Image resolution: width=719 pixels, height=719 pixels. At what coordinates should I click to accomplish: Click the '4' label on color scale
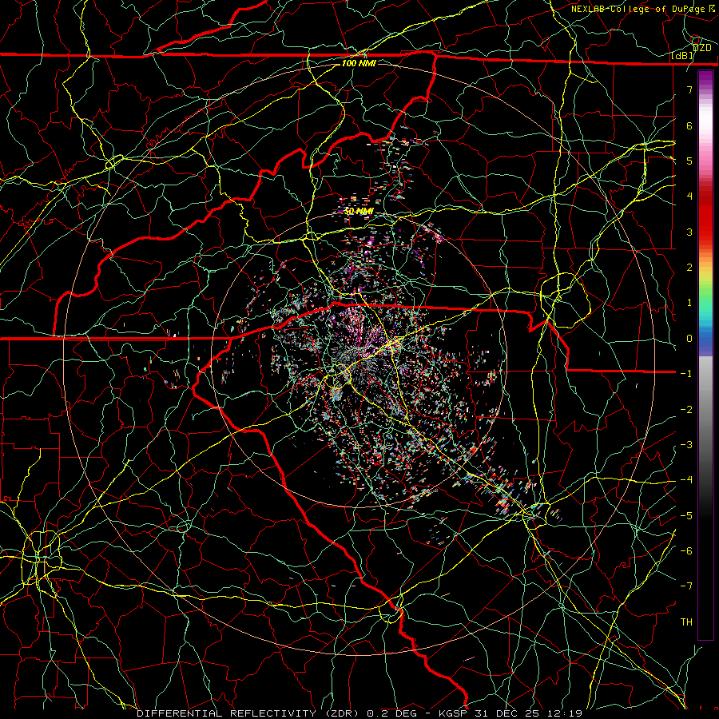pos(689,197)
